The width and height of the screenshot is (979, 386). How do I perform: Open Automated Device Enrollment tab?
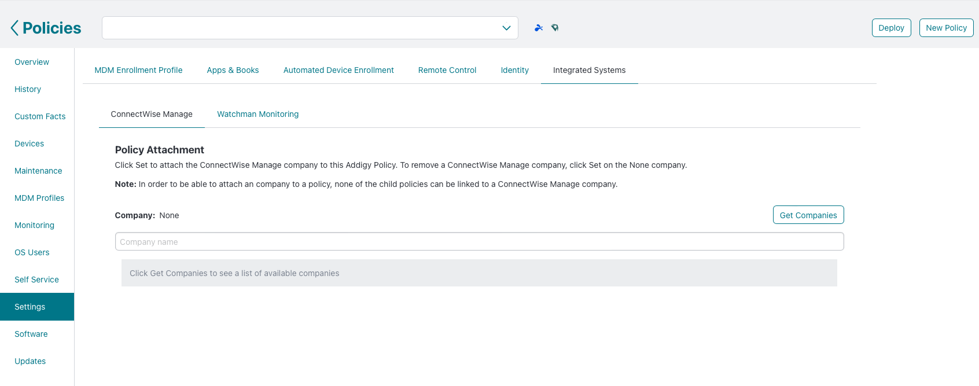pos(338,70)
